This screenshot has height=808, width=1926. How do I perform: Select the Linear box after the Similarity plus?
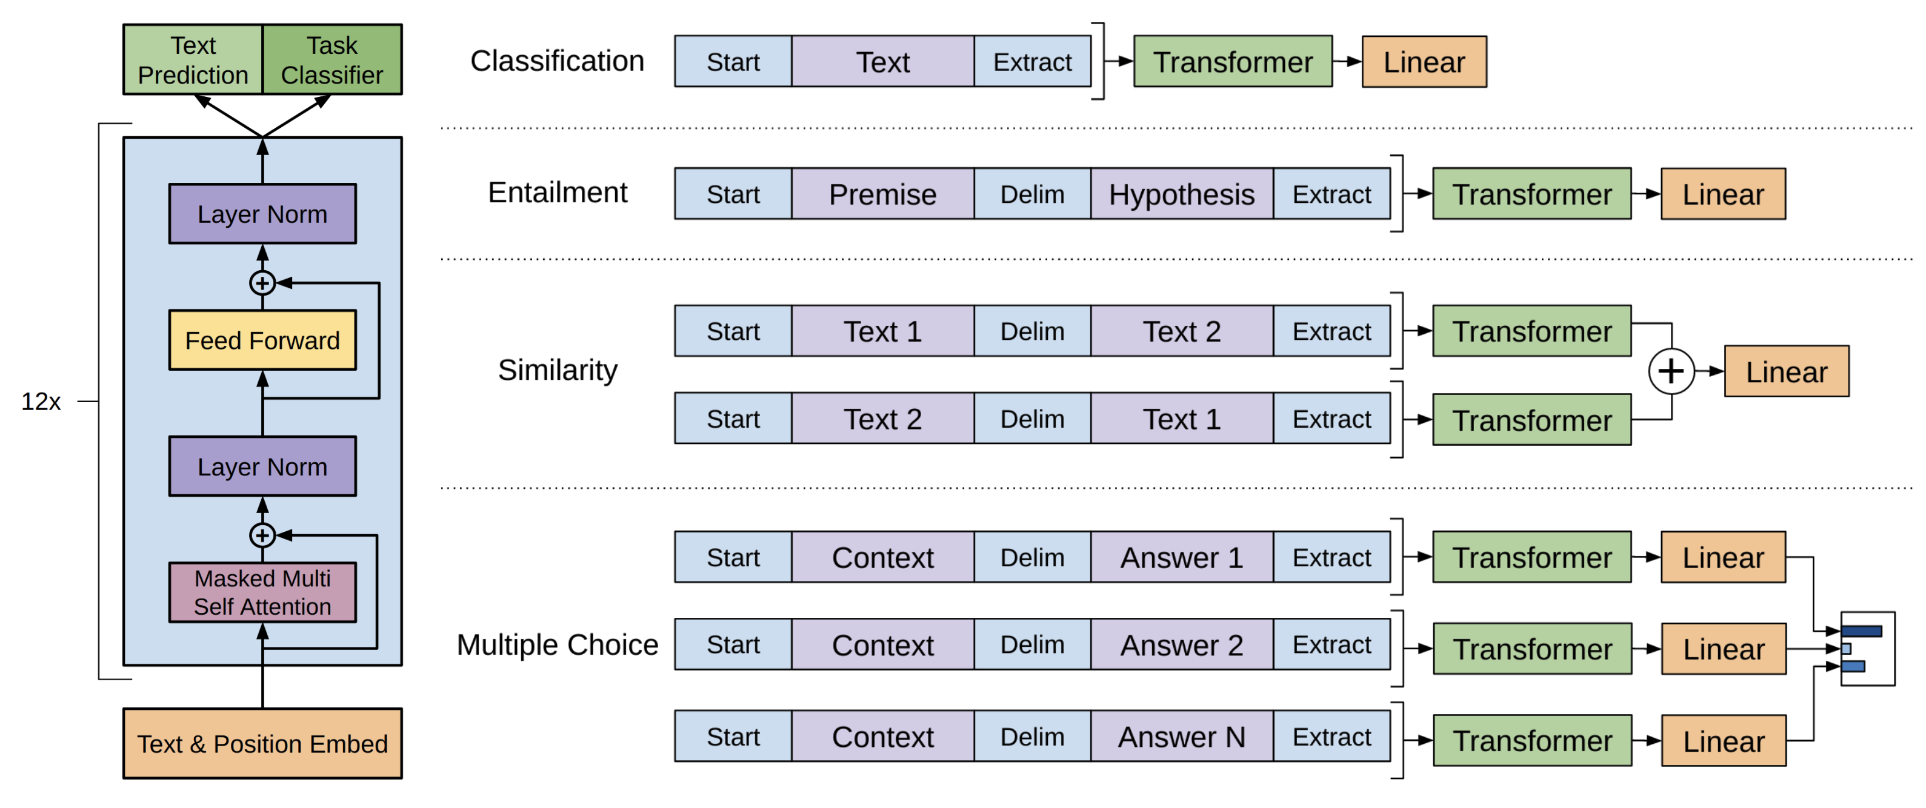[1787, 371]
